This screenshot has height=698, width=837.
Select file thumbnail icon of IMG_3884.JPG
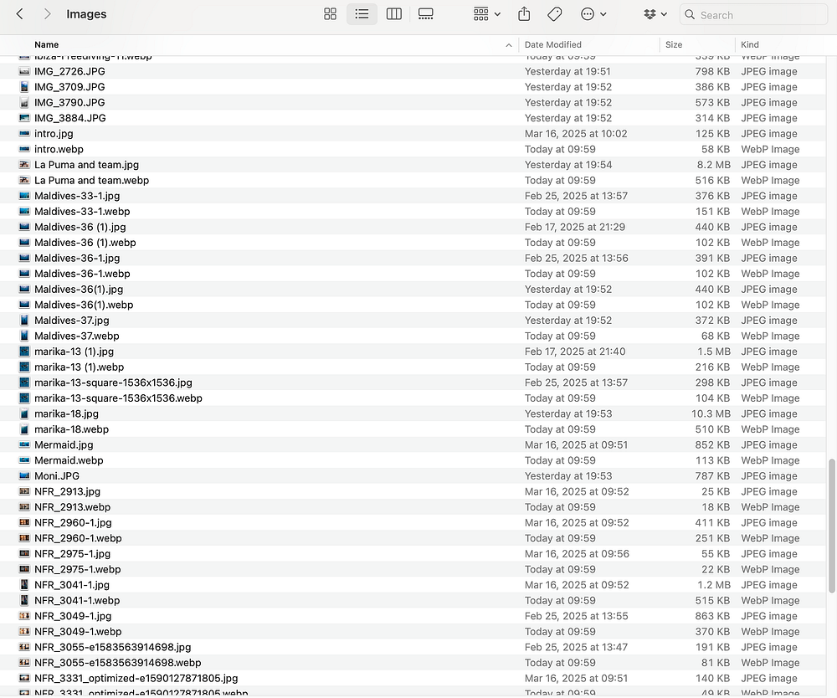pos(24,118)
